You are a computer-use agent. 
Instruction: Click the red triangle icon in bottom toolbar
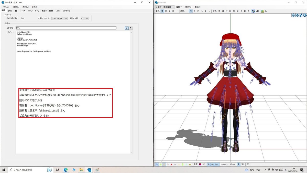[x=171, y=164]
